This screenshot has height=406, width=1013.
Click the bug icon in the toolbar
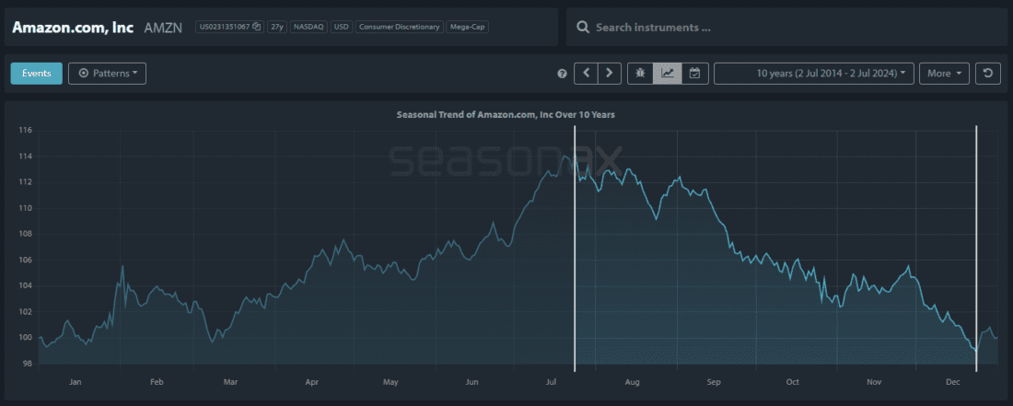pyautogui.click(x=640, y=73)
